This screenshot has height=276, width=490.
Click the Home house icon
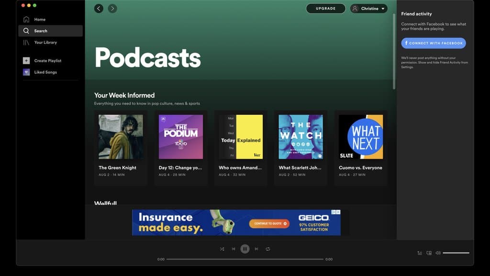[26, 19]
